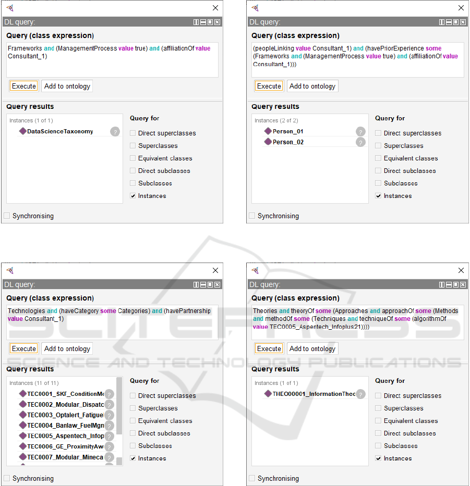Click the float-view icon in the Theories DL query header
The image size is (470, 486).
[x=455, y=285]
